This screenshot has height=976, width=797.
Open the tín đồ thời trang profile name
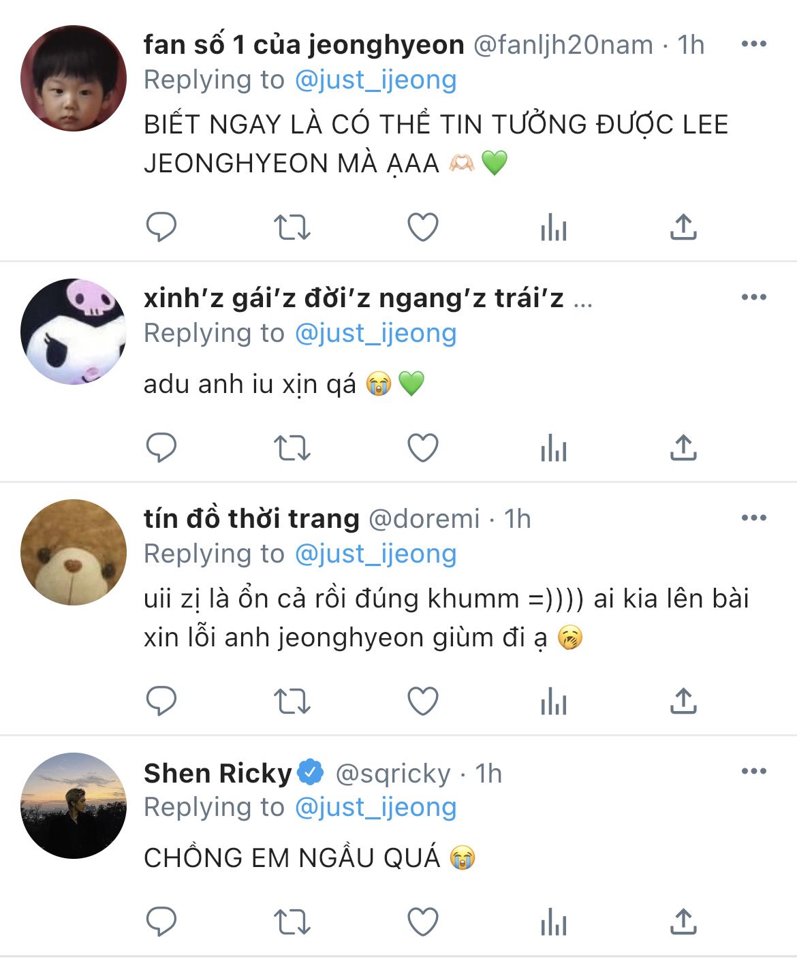click(251, 518)
